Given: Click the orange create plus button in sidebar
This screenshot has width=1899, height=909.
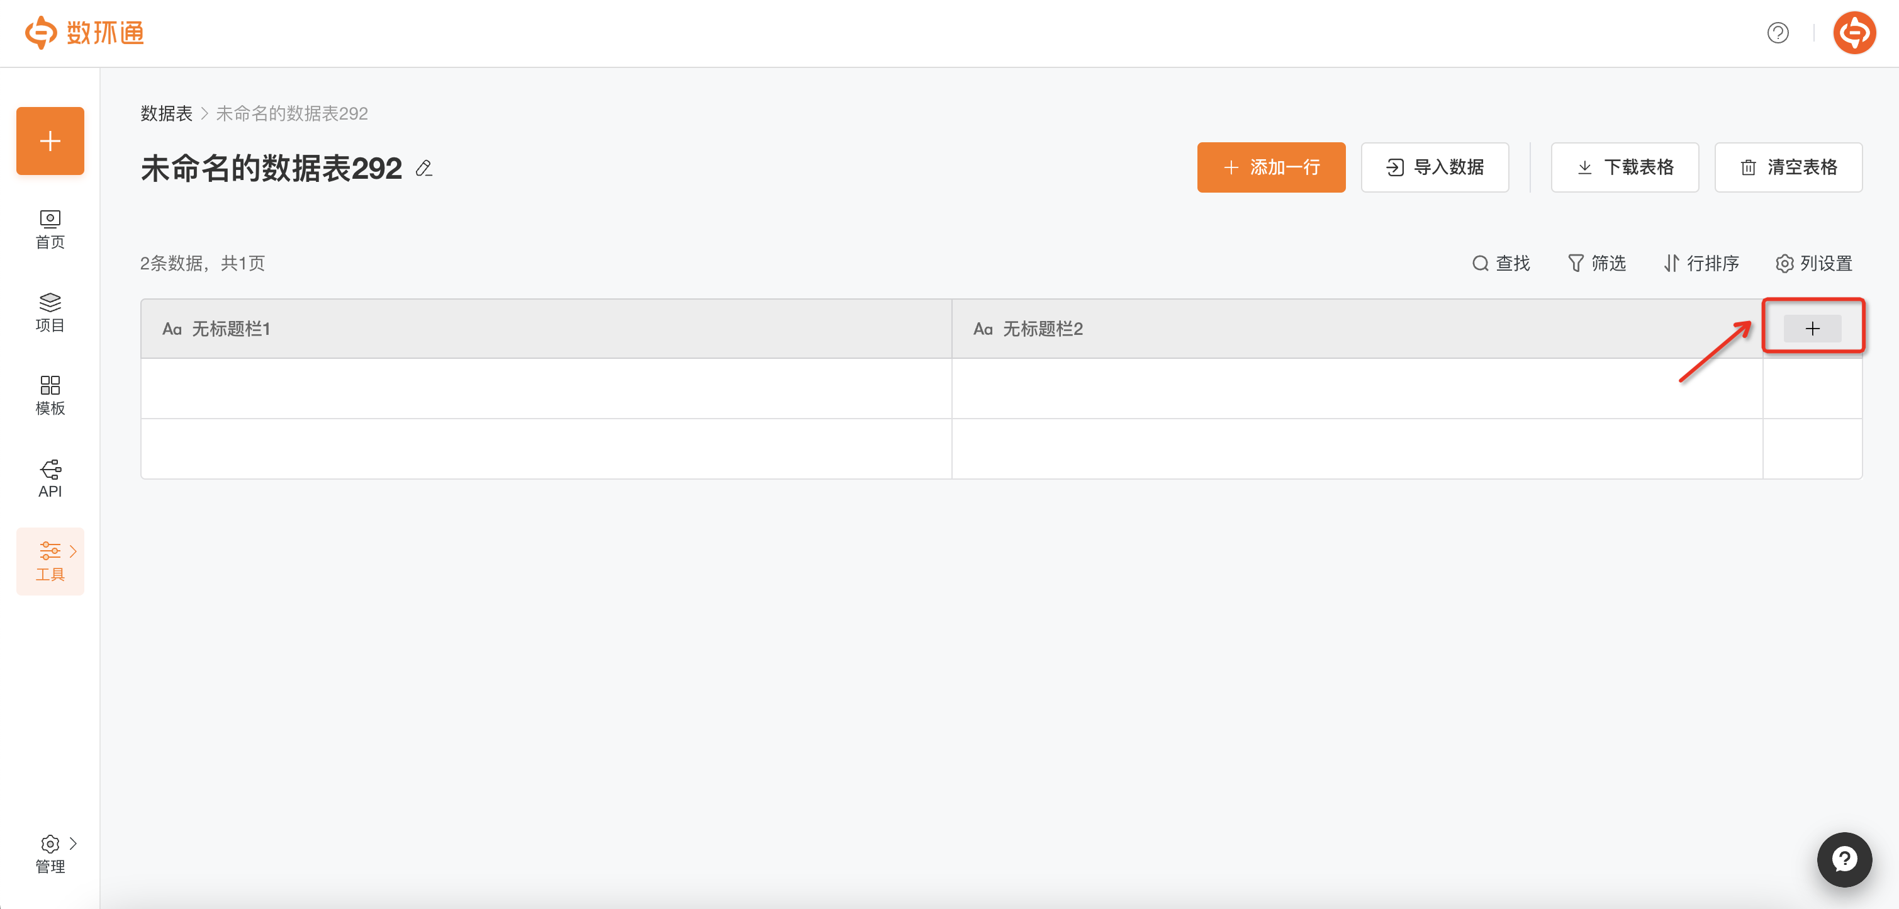Looking at the screenshot, I should tap(50, 141).
